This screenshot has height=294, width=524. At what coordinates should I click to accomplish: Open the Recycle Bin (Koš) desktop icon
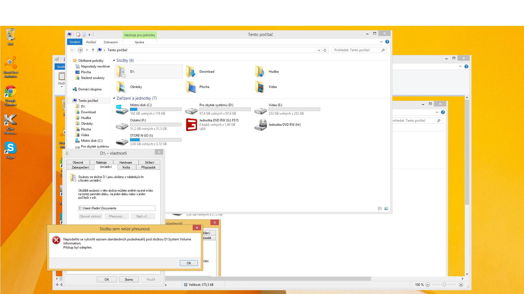(10, 35)
